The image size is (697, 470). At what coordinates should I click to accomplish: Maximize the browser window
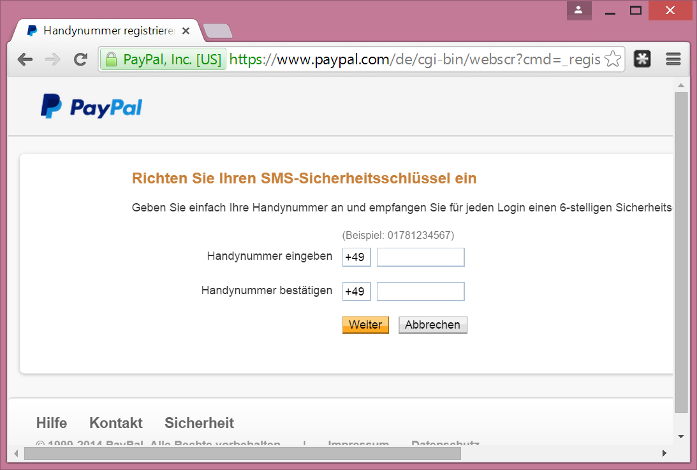pos(636,10)
